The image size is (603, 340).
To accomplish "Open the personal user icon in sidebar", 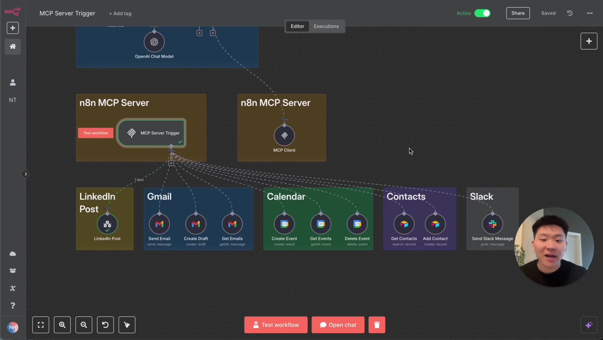I will (13, 82).
